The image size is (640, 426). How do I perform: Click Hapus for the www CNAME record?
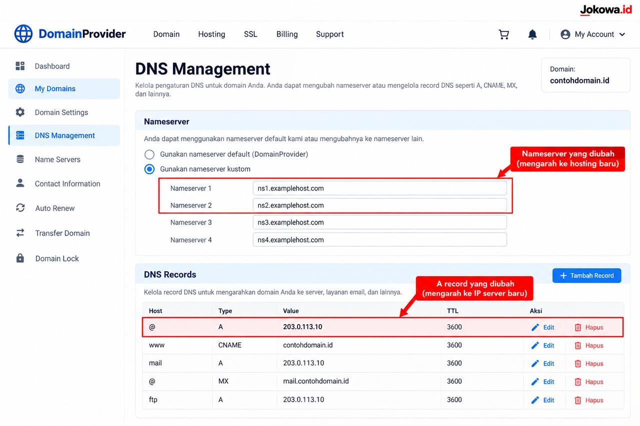[x=588, y=346]
